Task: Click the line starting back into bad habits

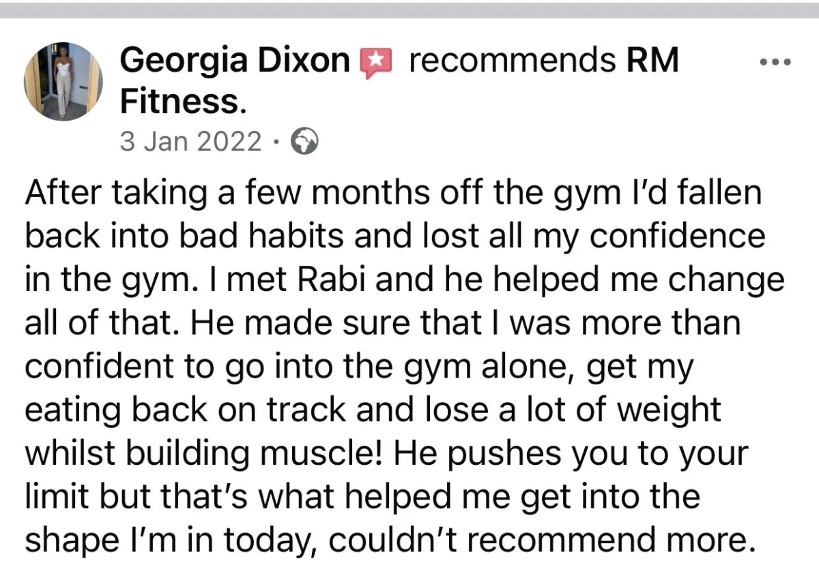Action: (395, 238)
